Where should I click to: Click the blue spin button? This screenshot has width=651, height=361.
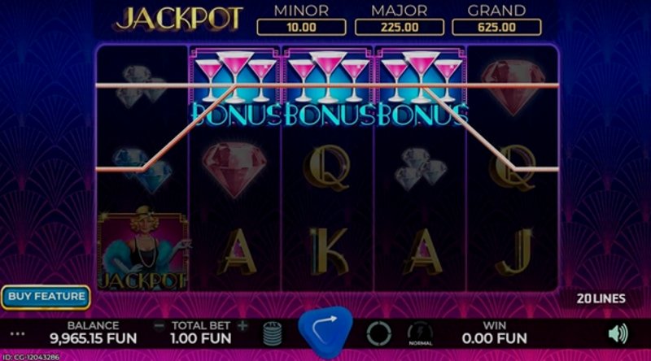pyautogui.click(x=325, y=332)
